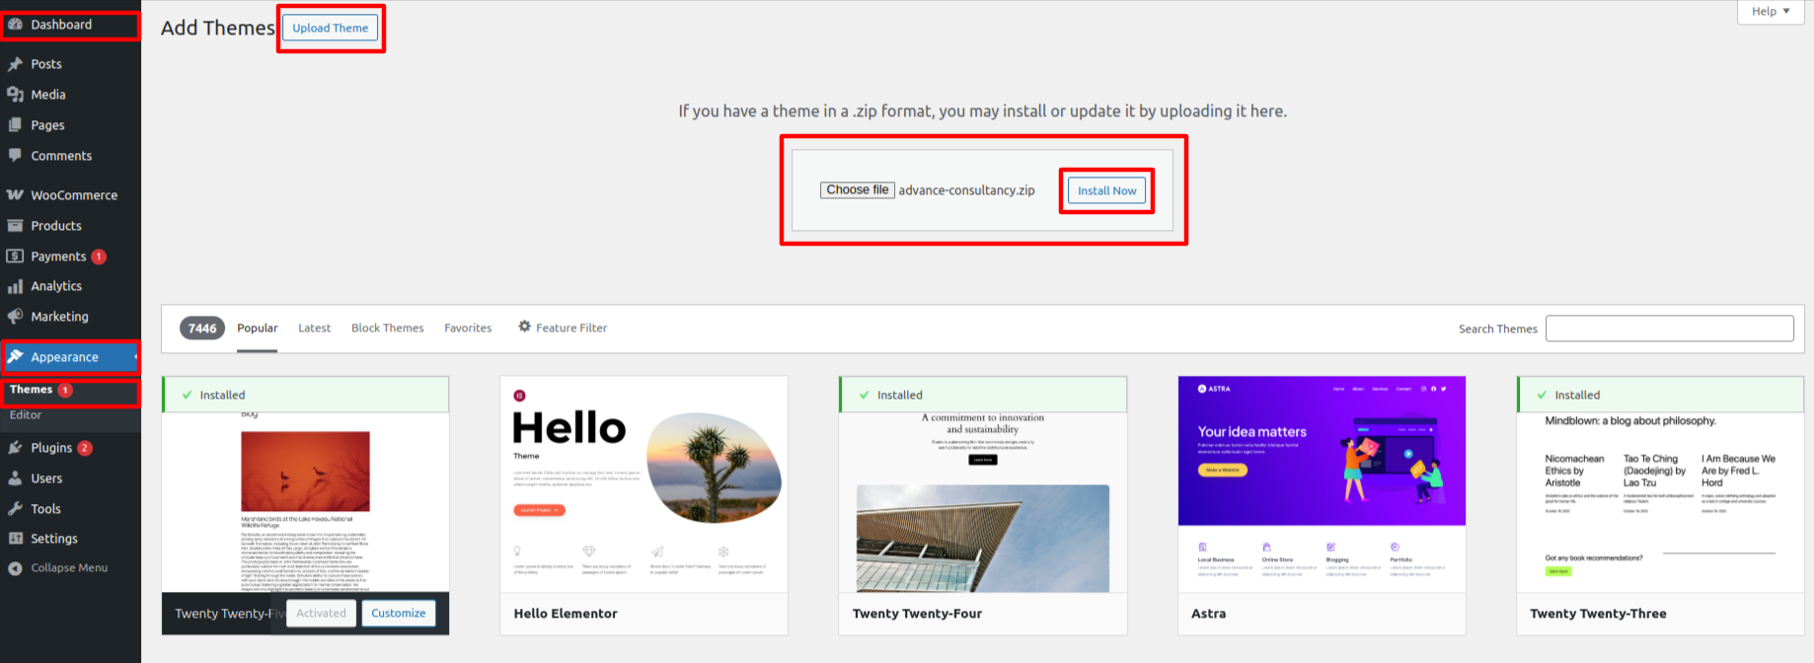
Task: Click the Choose file button
Action: [857, 190]
